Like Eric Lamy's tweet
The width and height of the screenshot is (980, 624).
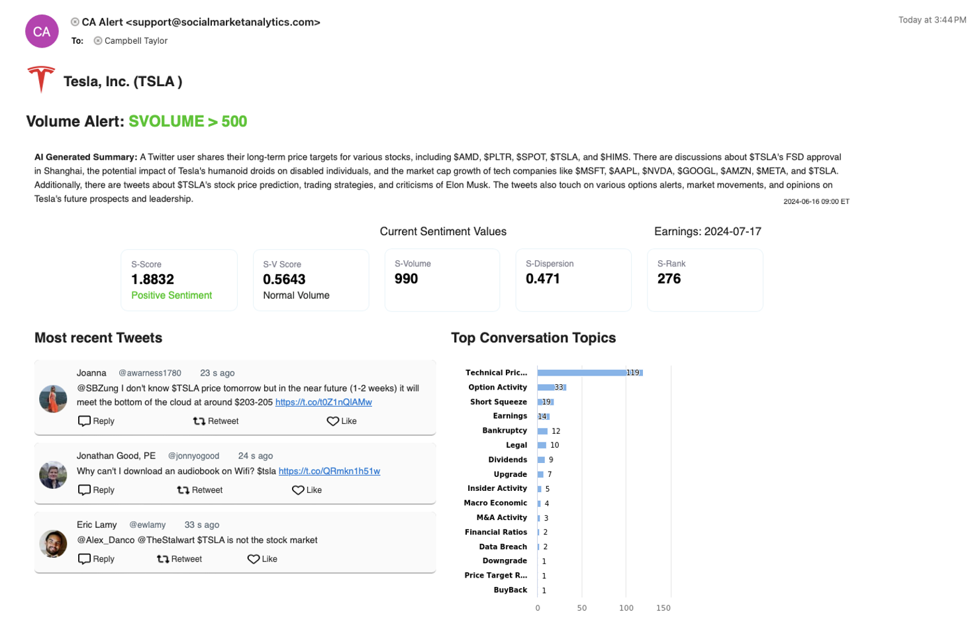263,559
